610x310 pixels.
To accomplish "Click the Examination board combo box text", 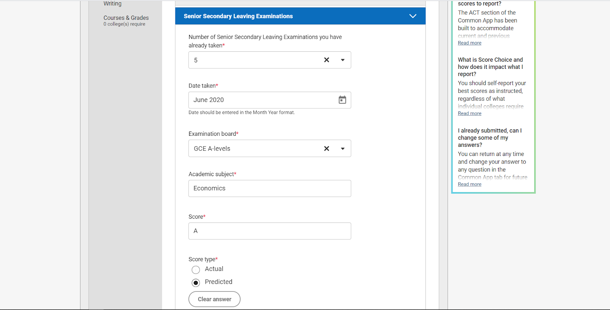I will (x=252, y=149).
